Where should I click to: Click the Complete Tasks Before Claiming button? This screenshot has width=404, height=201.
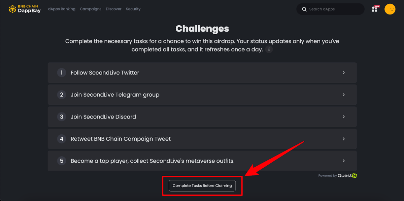202,186
